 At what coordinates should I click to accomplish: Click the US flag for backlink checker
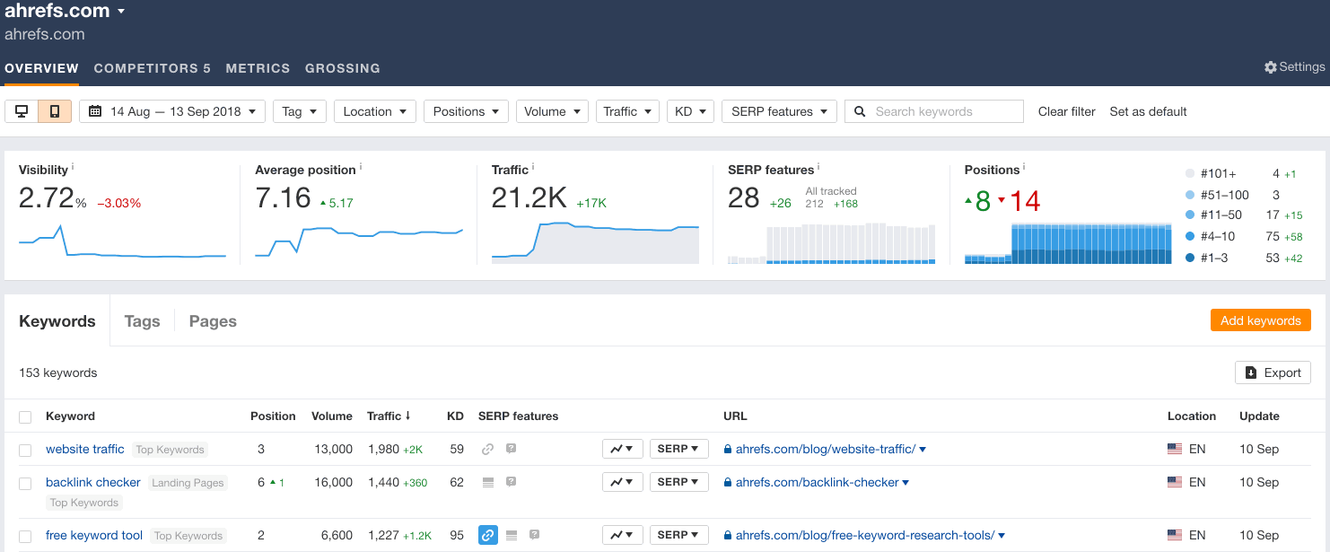point(1175,482)
